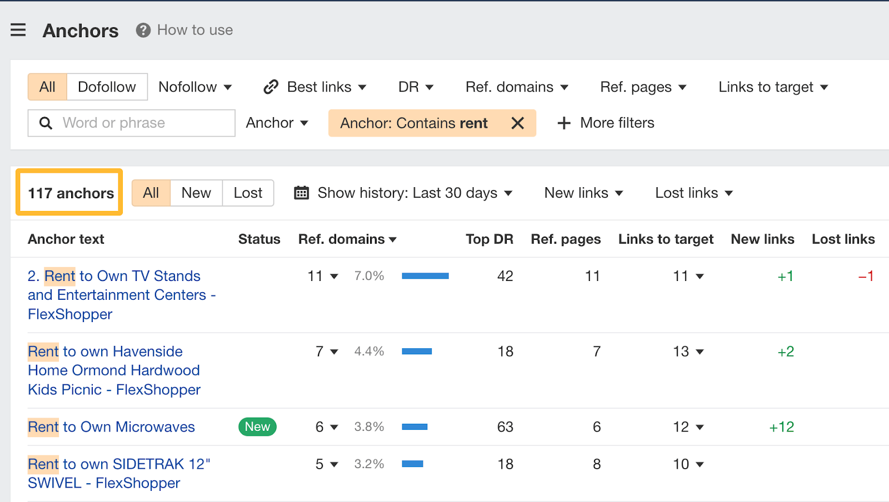The width and height of the screenshot is (889, 502).
Task: Click the search magnifier icon
Action: pos(45,123)
